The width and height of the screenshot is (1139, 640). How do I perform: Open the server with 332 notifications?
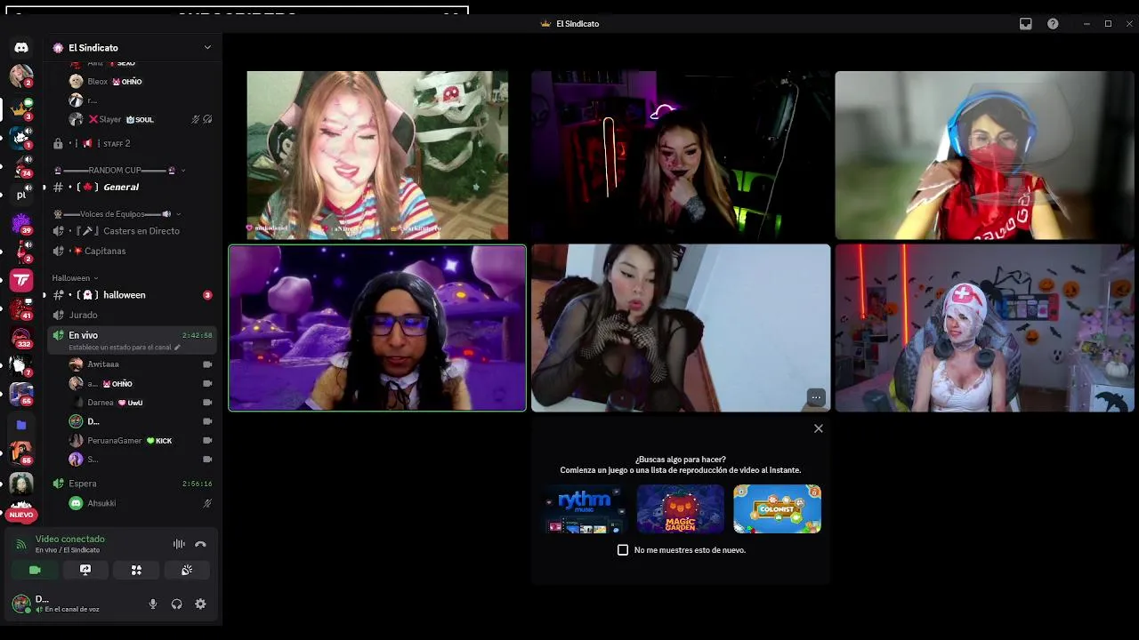pyautogui.click(x=21, y=339)
